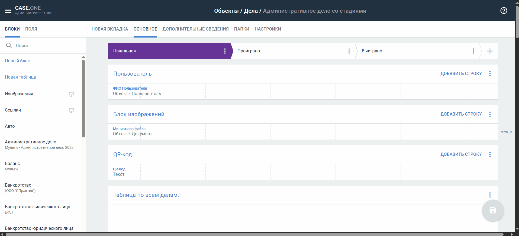The width and height of the screenshot is (519, 236).
Task: Click ДОБАВИТЬ СТРОКУ in Блок изображений
Action: (461, 114)
